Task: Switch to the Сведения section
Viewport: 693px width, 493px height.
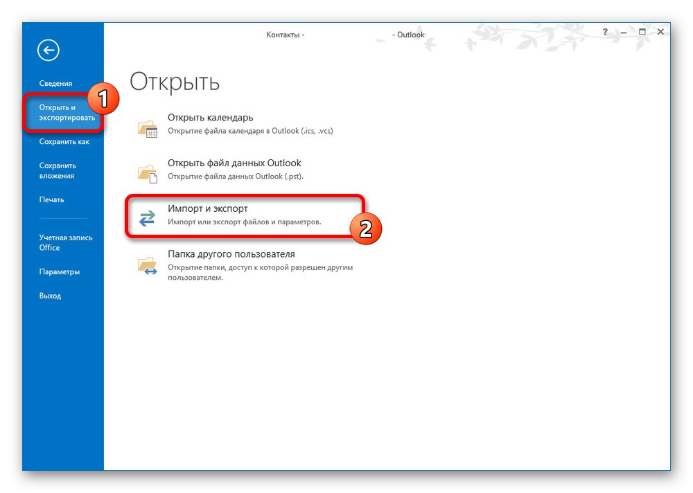Action: coord(55,82)
